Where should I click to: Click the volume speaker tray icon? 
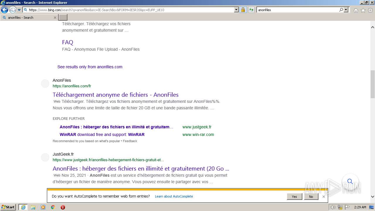(333, 207)
